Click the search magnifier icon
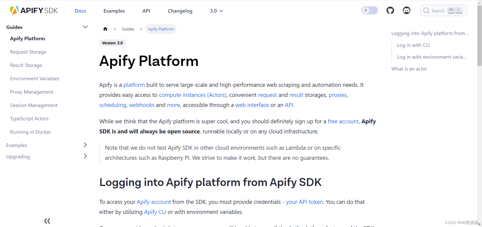This screenshot has height=227, width=482. pos(426,11)
